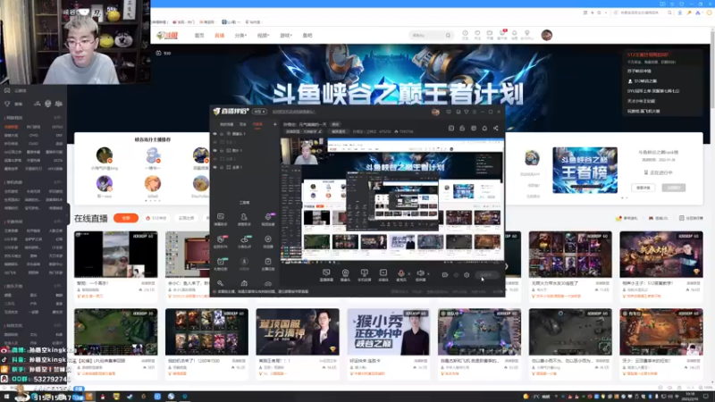Image resolution: width=715 pixels, height=402 pixels.
Task: Select S12冲分 filter under 在线直播
Action: [x=156, y=218]
